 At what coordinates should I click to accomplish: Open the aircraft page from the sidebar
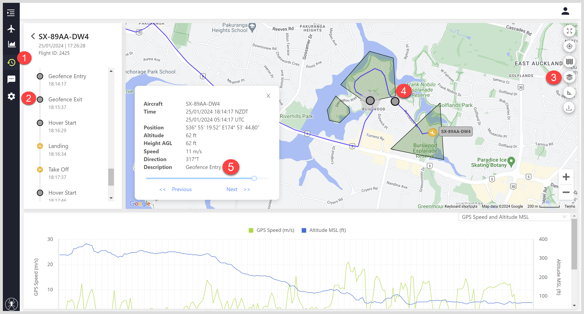11,29
